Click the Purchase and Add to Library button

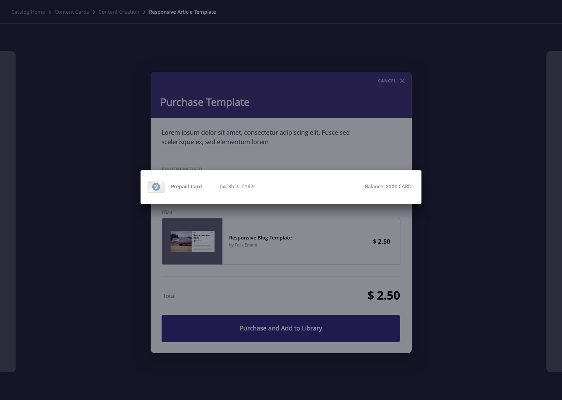[x=281, y=329]
